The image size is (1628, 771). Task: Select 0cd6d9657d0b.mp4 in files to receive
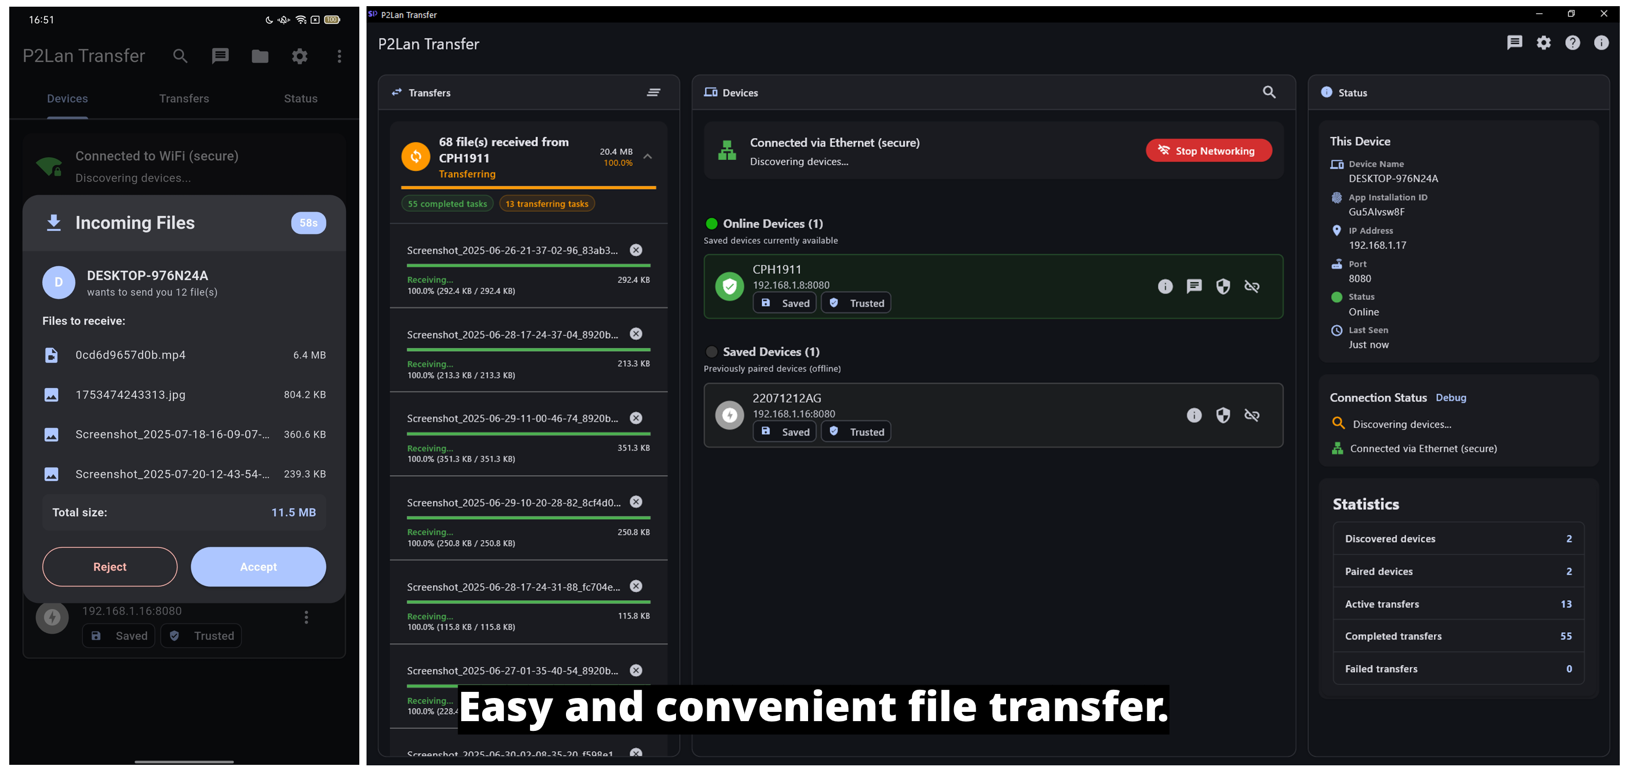click(x=184, y=355)
